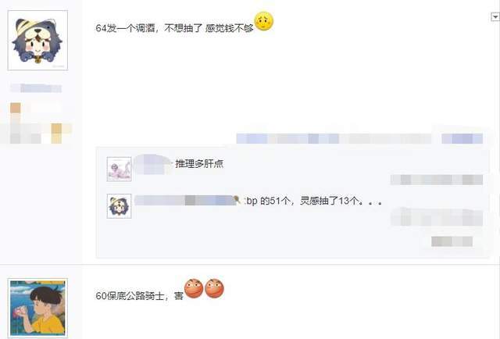Open the avatar of the boy in yellow shirt
This screenshot has width=500, height=339.
(x=37, y=308)
